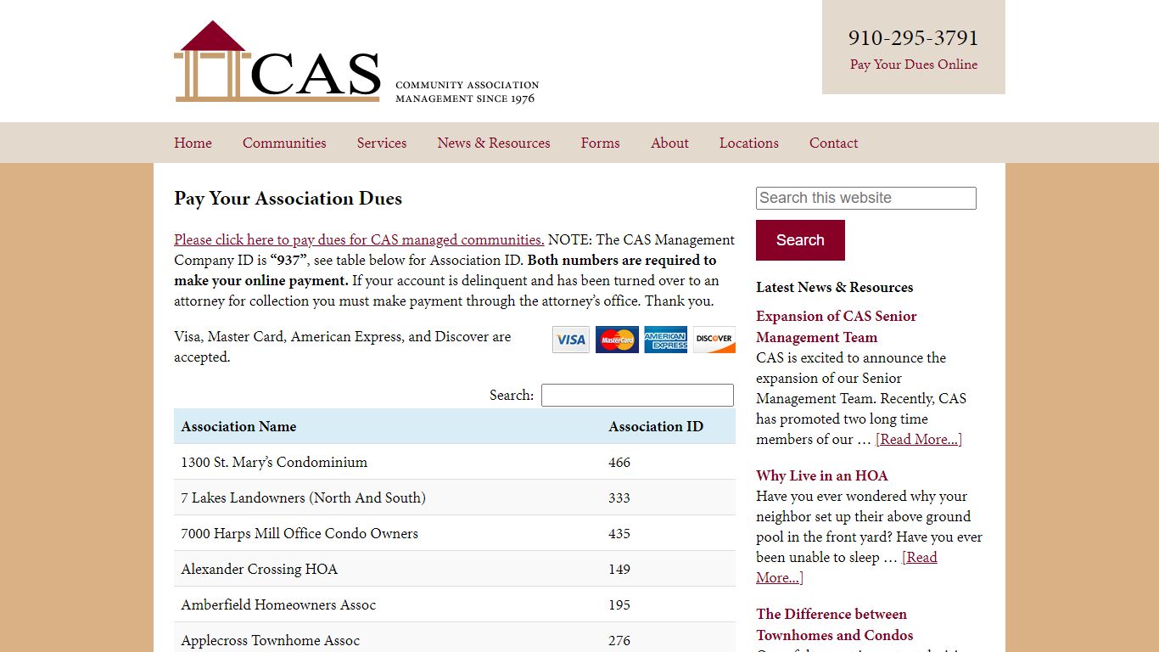Click the phone number 910-295-3791
This screenshot has width=1159, height=652.
914,37
